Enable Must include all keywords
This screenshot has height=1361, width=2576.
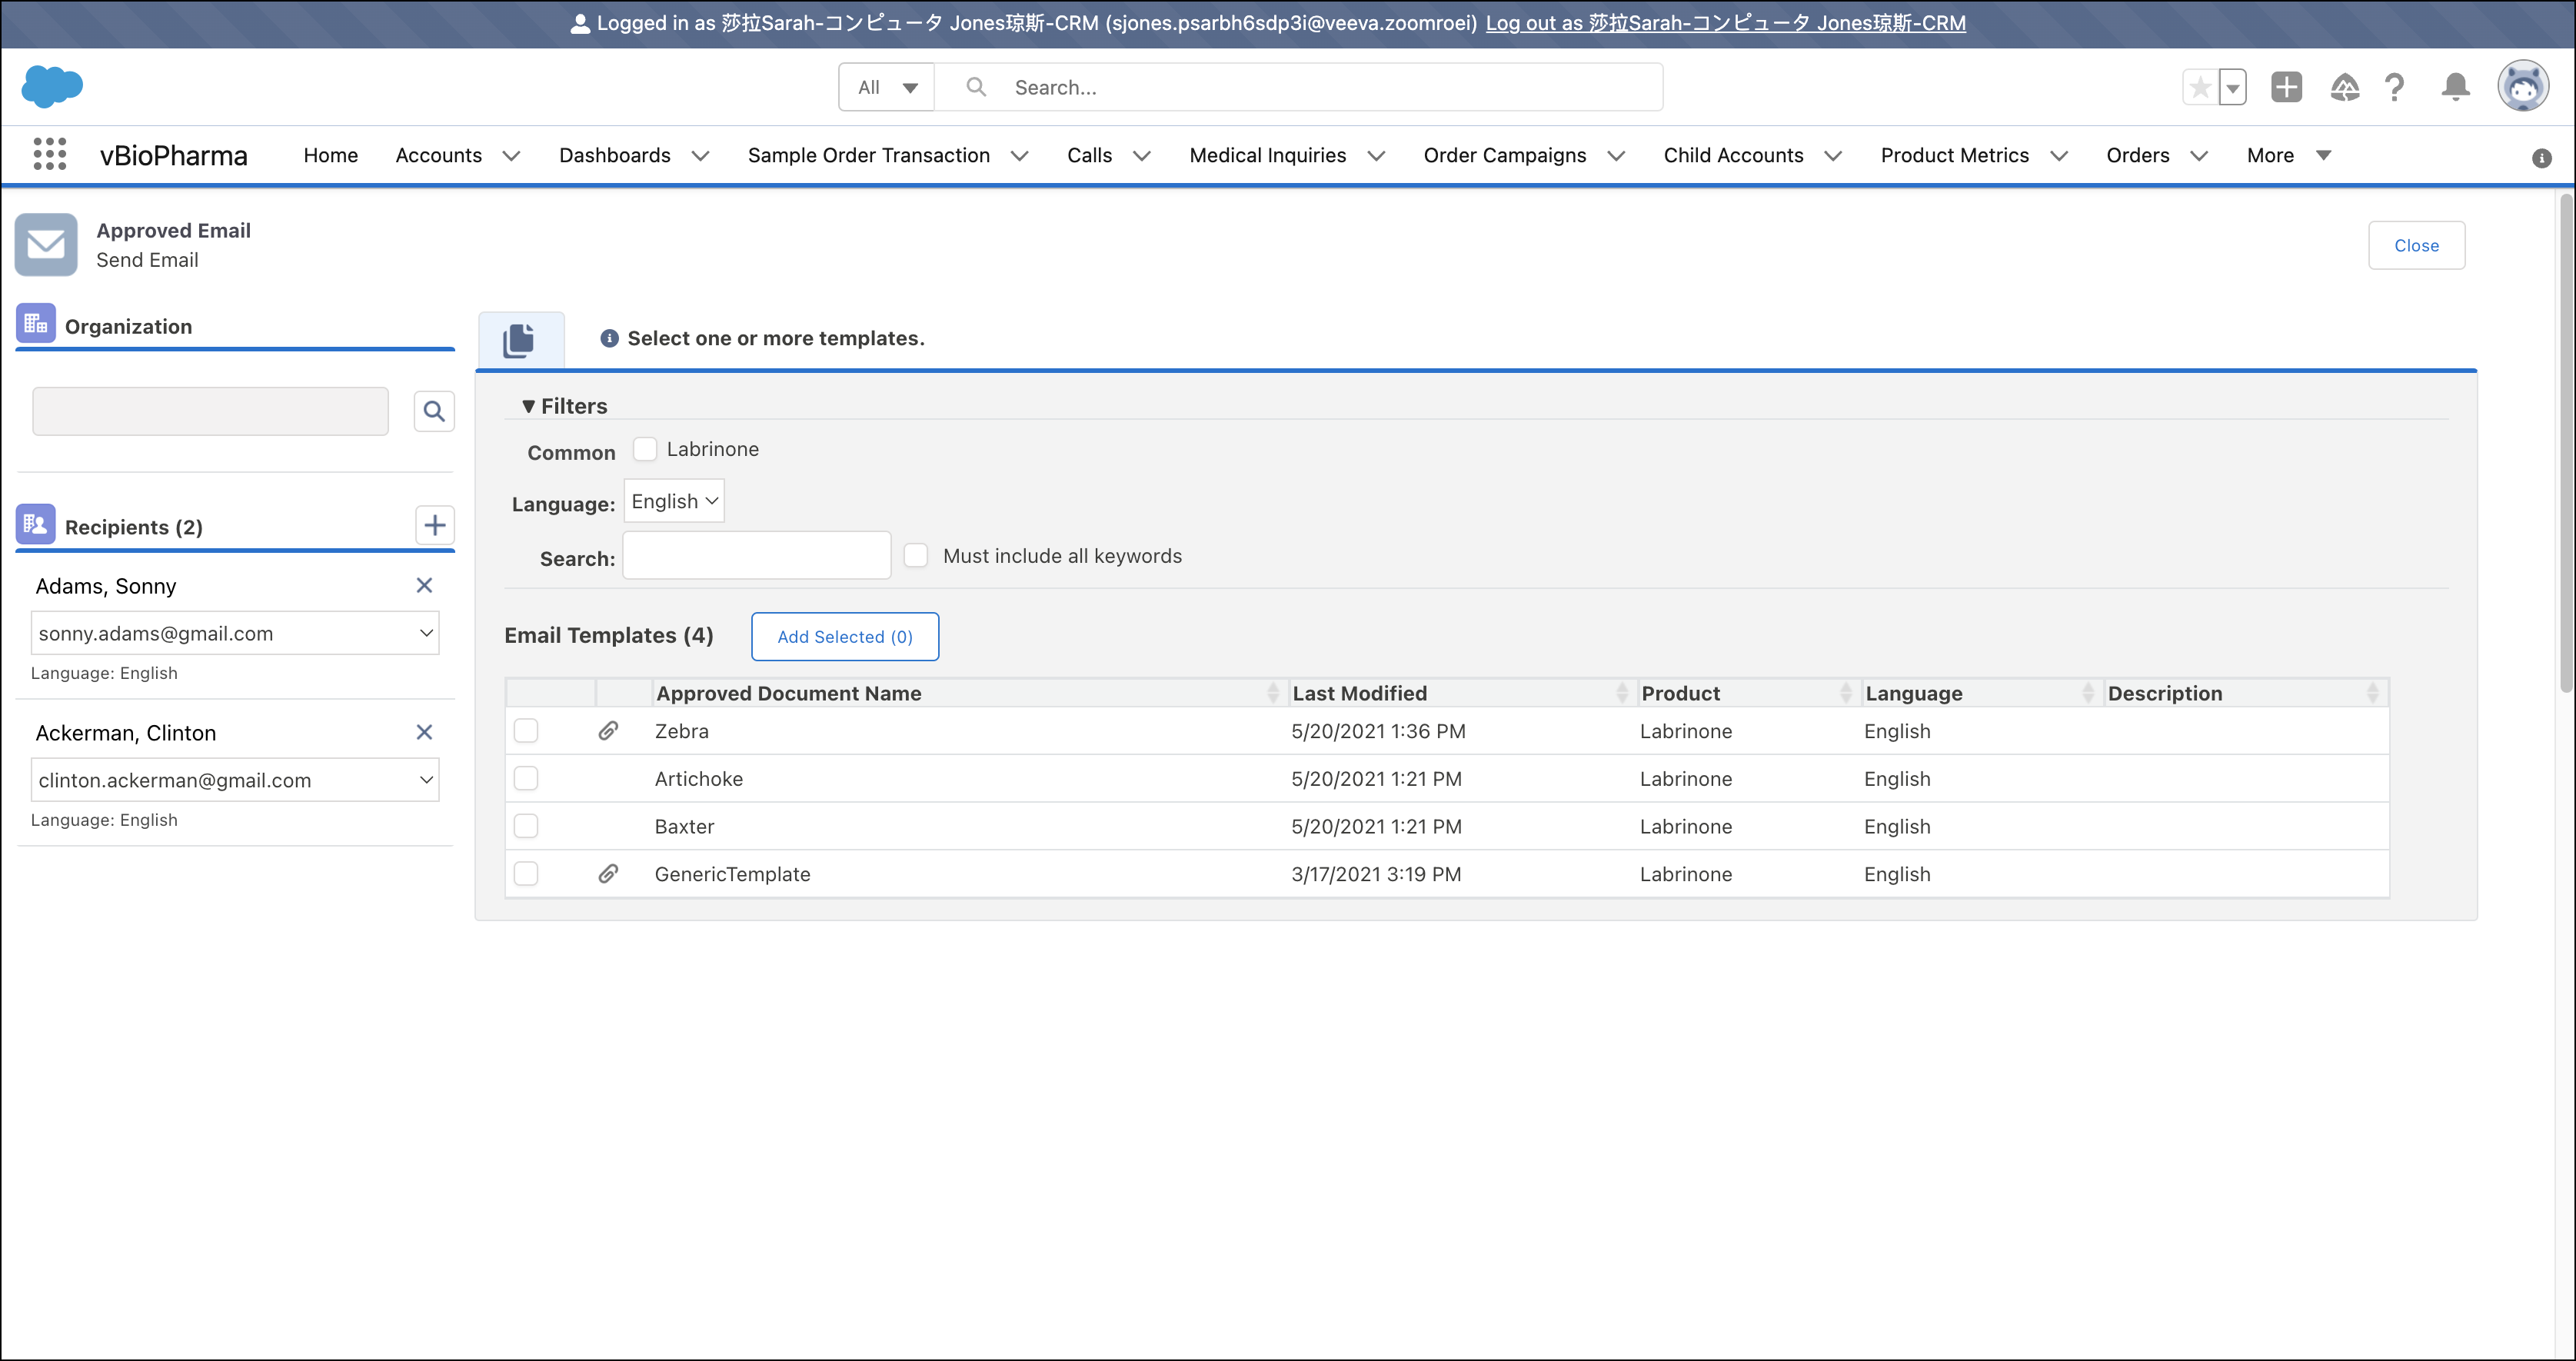[915, 555]
